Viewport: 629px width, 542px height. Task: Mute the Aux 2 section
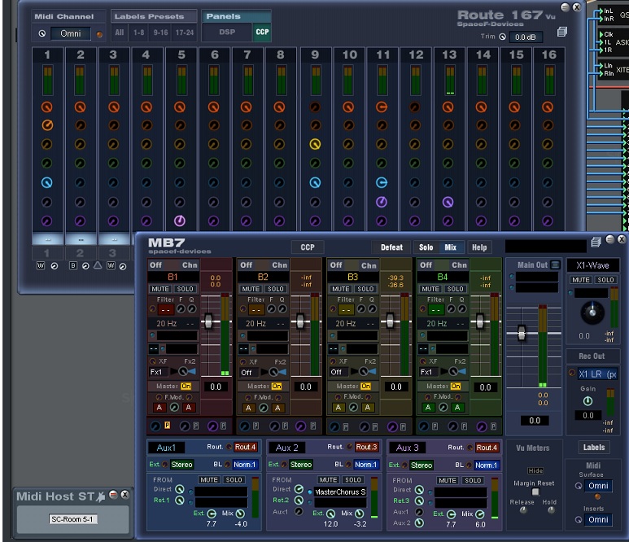328,480
